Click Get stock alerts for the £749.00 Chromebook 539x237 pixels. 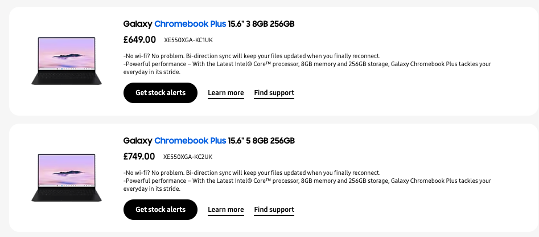(x=160, y=210)
